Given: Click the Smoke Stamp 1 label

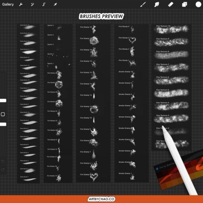Looking at the screenshot, I should coord(125,173).
